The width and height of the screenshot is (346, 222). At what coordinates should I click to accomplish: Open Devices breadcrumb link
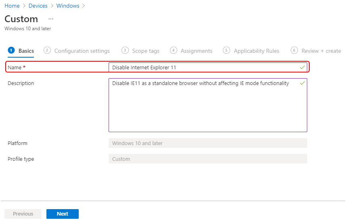[x=38, y=6]
